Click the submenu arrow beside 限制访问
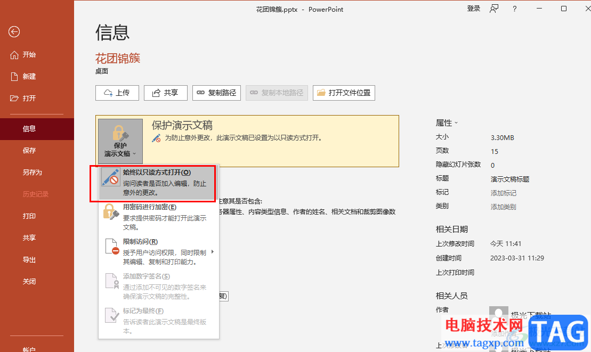The height and width of the screenshot is (352, 591). coord(213,252)
